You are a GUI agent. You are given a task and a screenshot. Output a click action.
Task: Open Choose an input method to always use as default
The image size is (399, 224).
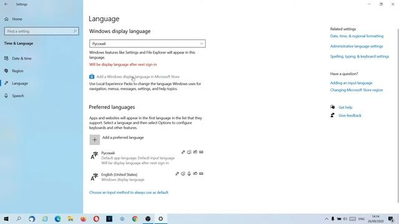[x=128, y=192]
